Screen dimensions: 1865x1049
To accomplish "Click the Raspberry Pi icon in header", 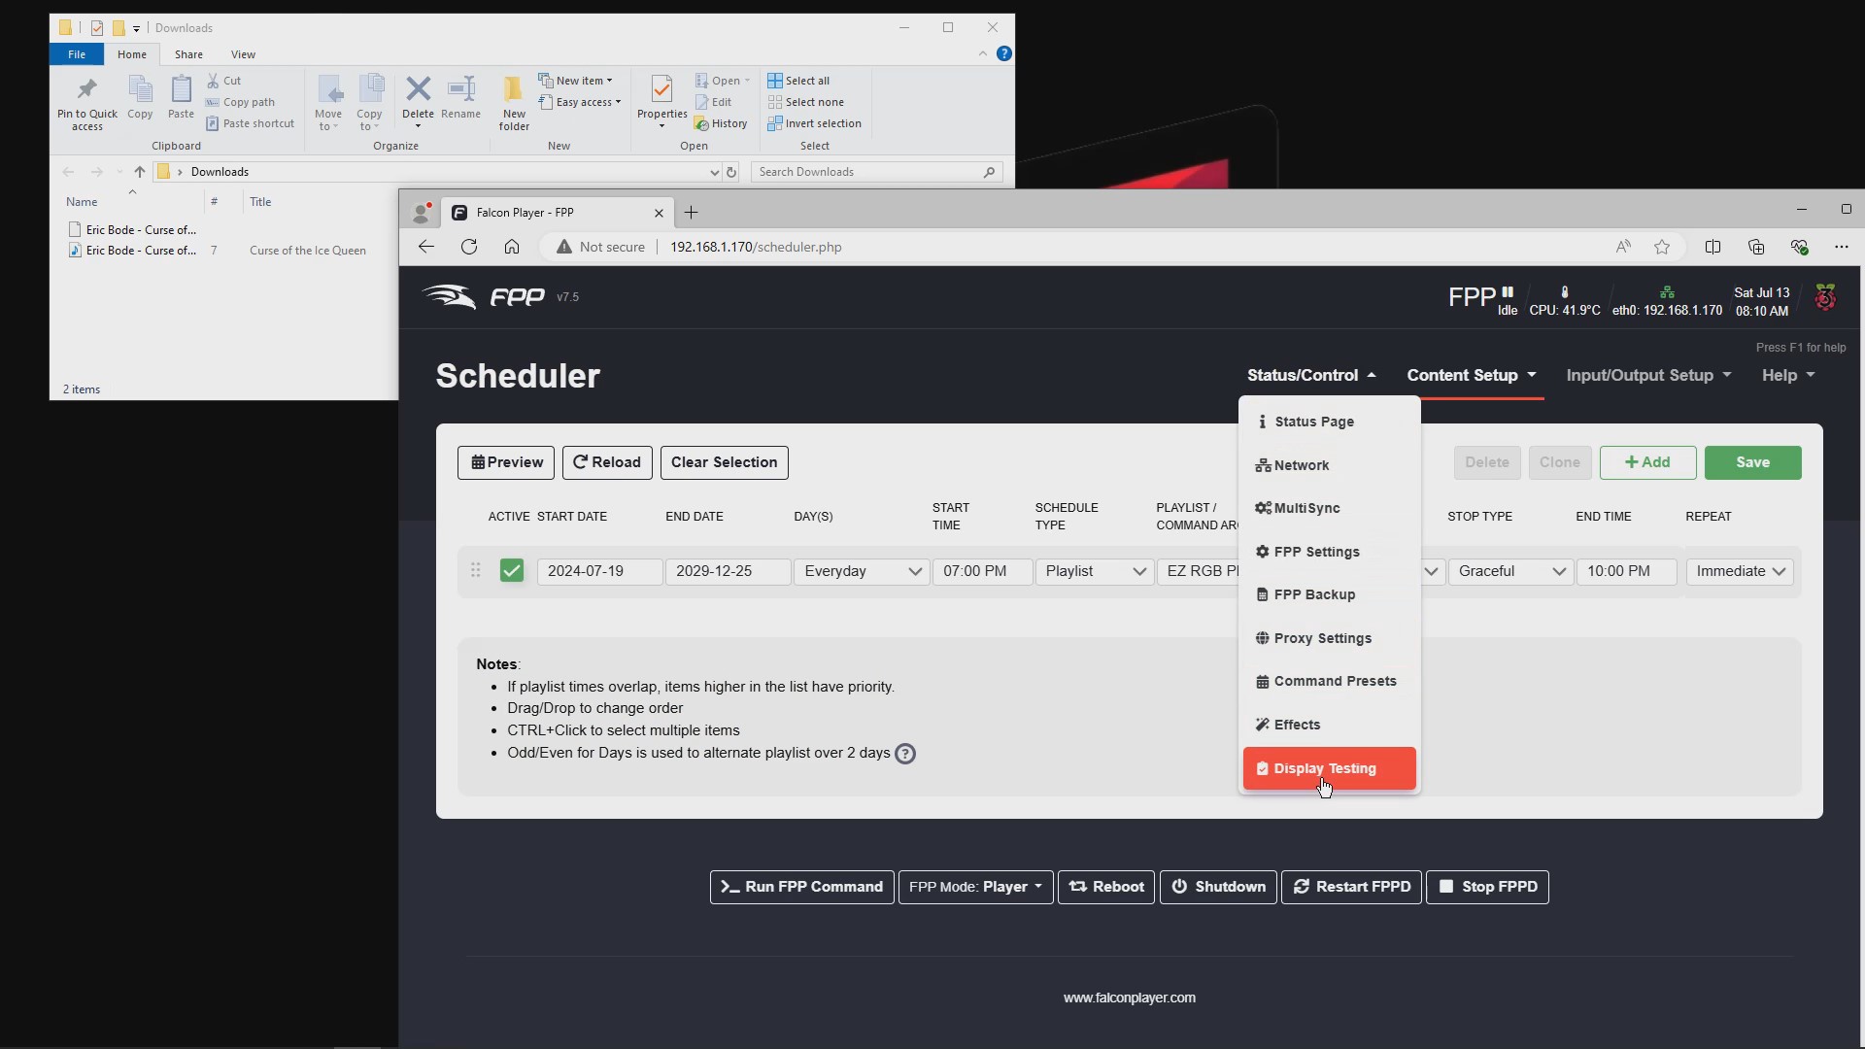I will tap(1825, 297).
